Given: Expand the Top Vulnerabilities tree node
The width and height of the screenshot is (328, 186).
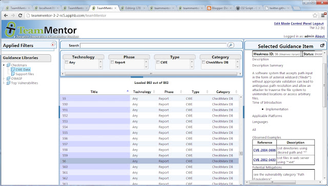Looking at the screenshot, I should coord(4,83).
